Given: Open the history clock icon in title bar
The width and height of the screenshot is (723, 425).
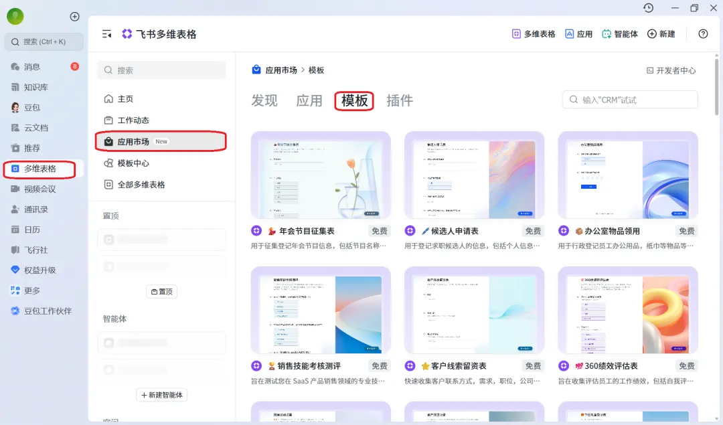Looking at the screenshot, I should point(648,8).
